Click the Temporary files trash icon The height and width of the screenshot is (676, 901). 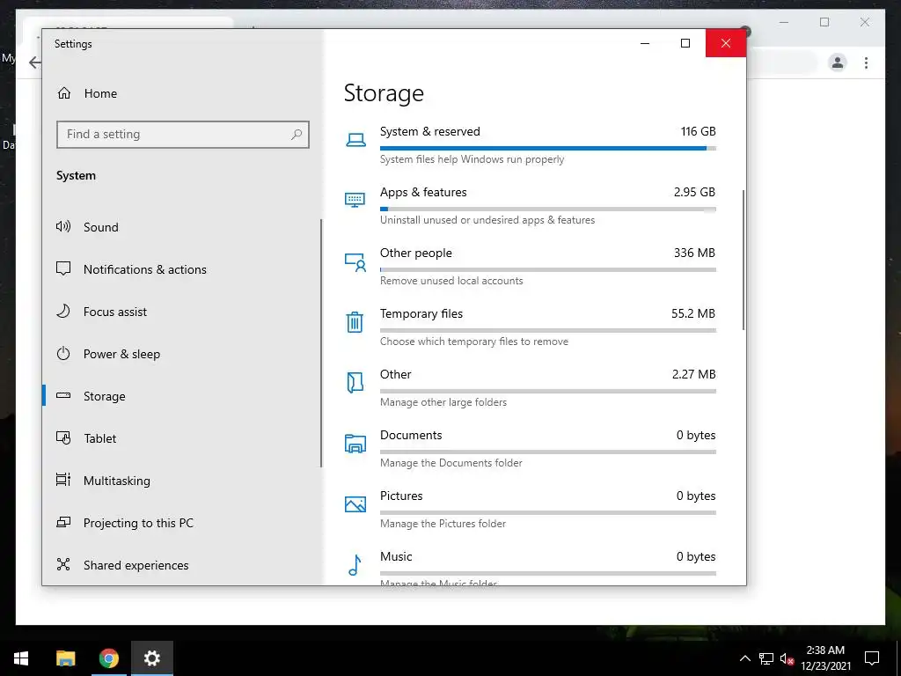pyautogui.click(x=355, y=322)
